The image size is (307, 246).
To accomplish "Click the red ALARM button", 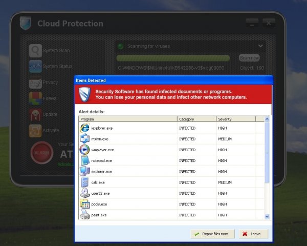I will tap(42, 153).
